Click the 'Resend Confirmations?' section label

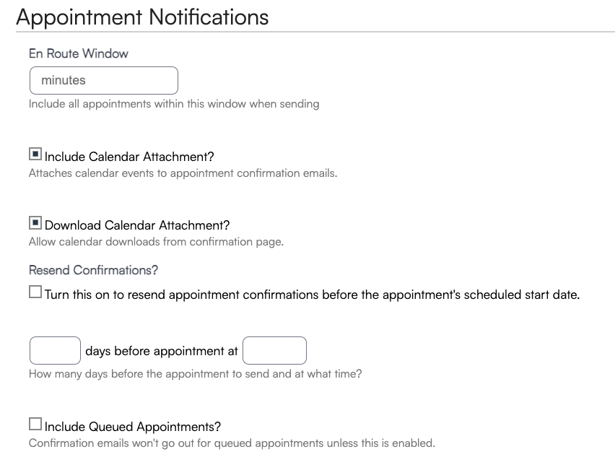[x=93, y=270]
